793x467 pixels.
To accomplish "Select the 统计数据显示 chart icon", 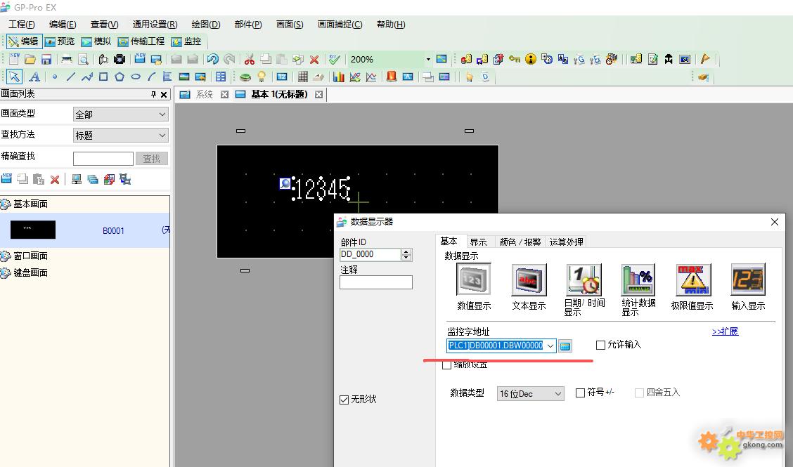I will [638, 280].
